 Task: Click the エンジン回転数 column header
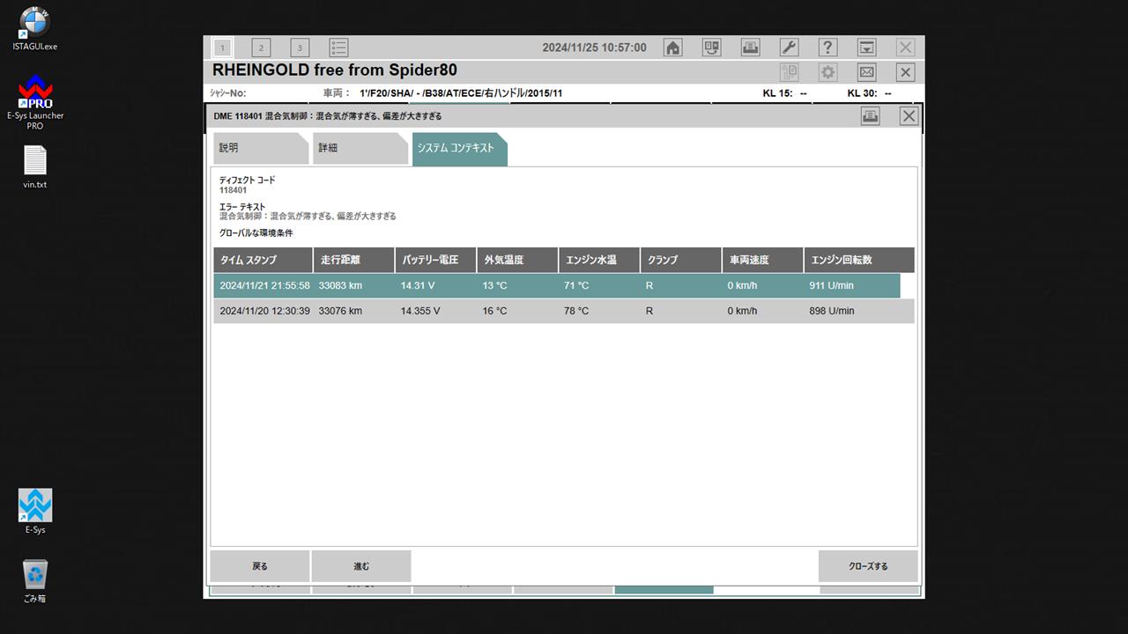coord(859,260)
